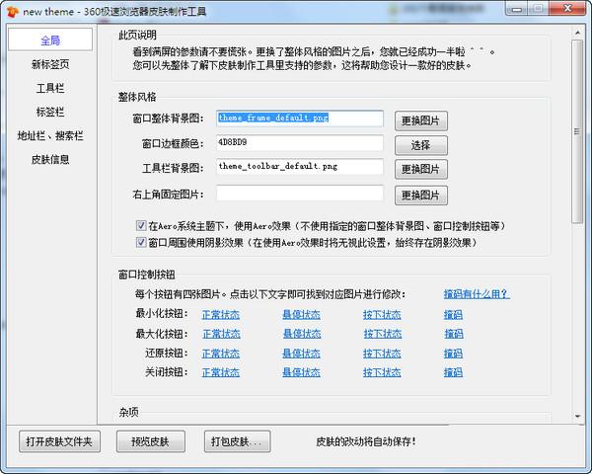592x474 pixels.
Task: Click 选择 button for border color
Action: [x=421, y=145]
